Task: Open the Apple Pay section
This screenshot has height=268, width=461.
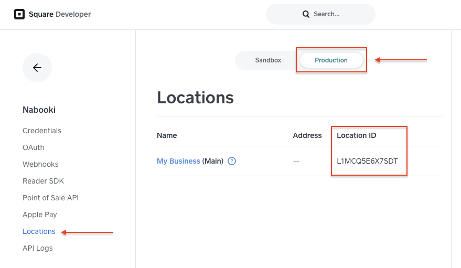Action: click(40, 215)
